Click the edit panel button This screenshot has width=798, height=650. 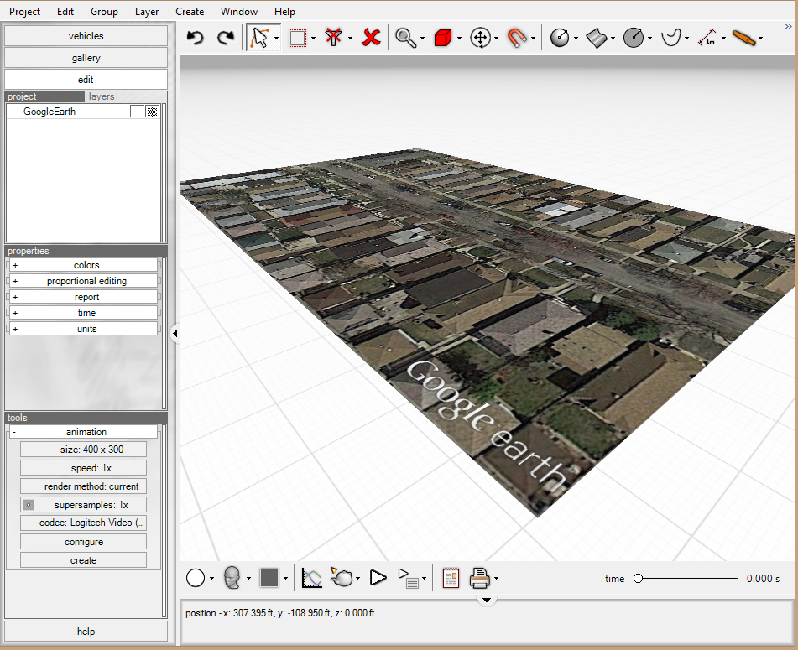click(86, 80)
